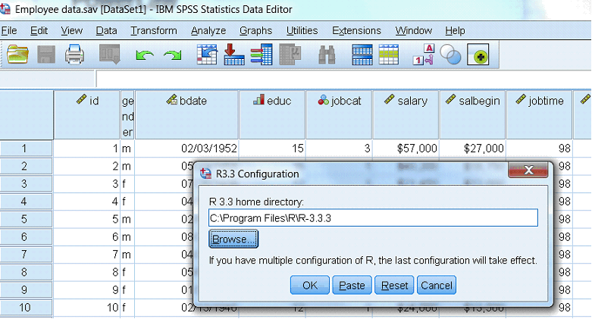Click the jobcat cell with 3
This screenshot has height=319, width=592.
point(339,149)
